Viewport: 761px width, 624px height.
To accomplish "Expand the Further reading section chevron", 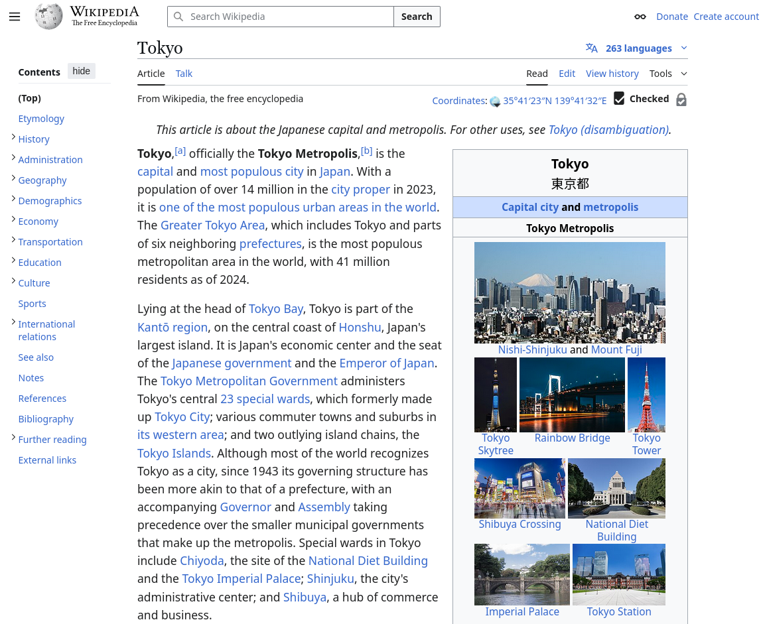I will (13, 438).
